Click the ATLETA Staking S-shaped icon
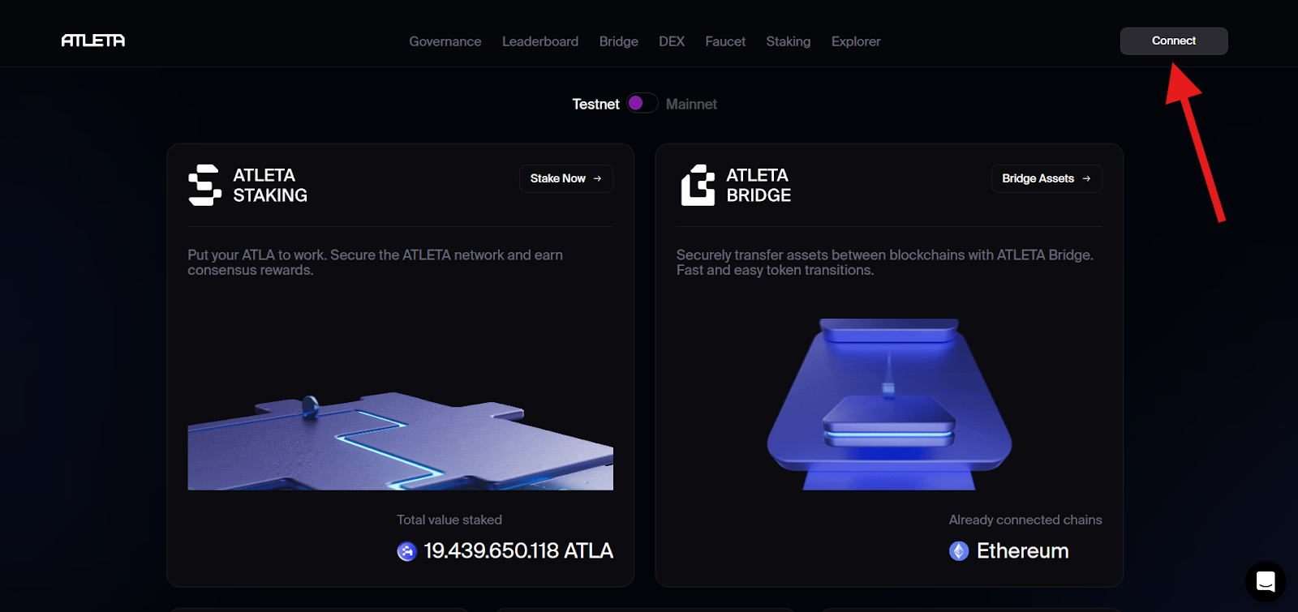Screen dimensions: 1298x612 (204, 185)
